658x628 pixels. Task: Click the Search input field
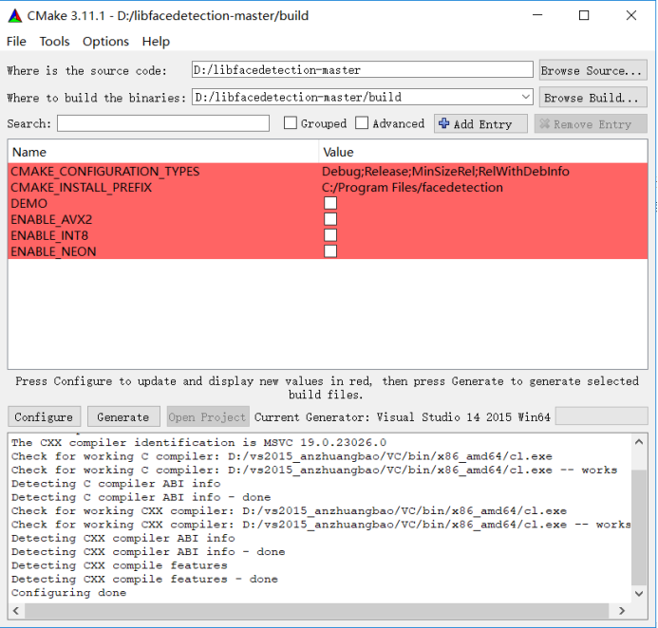163,123
